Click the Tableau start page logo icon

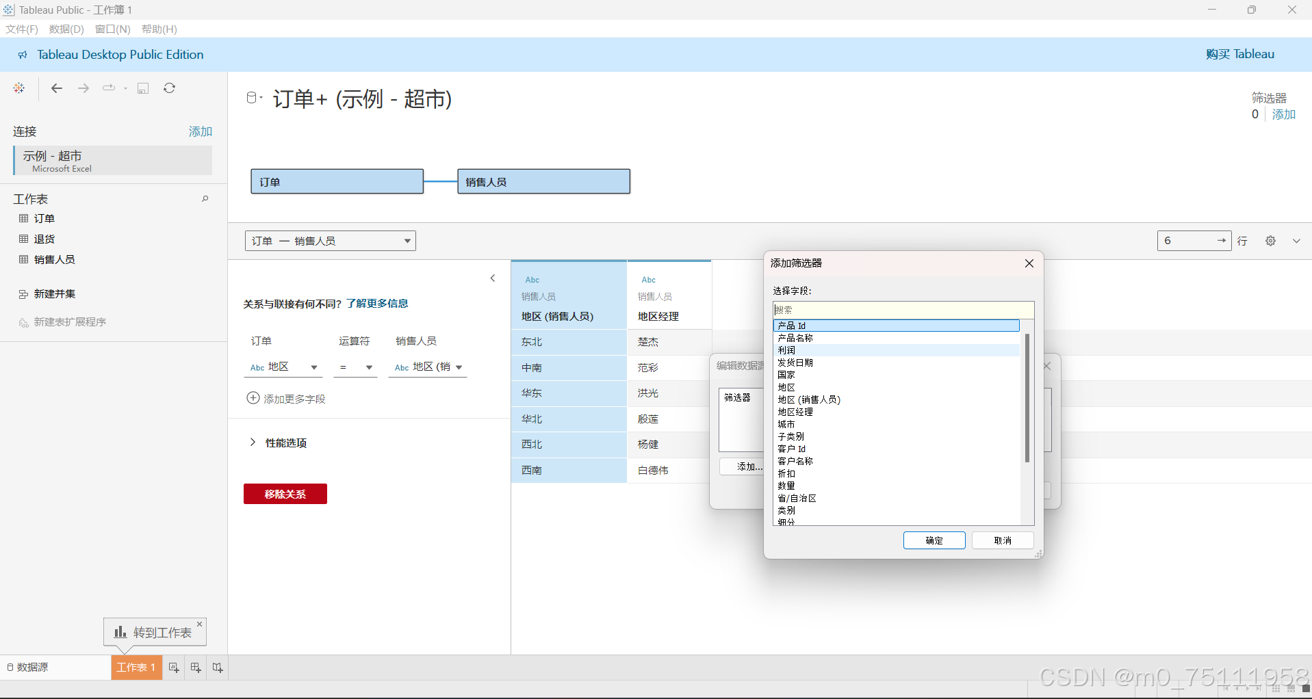[19, 88]
